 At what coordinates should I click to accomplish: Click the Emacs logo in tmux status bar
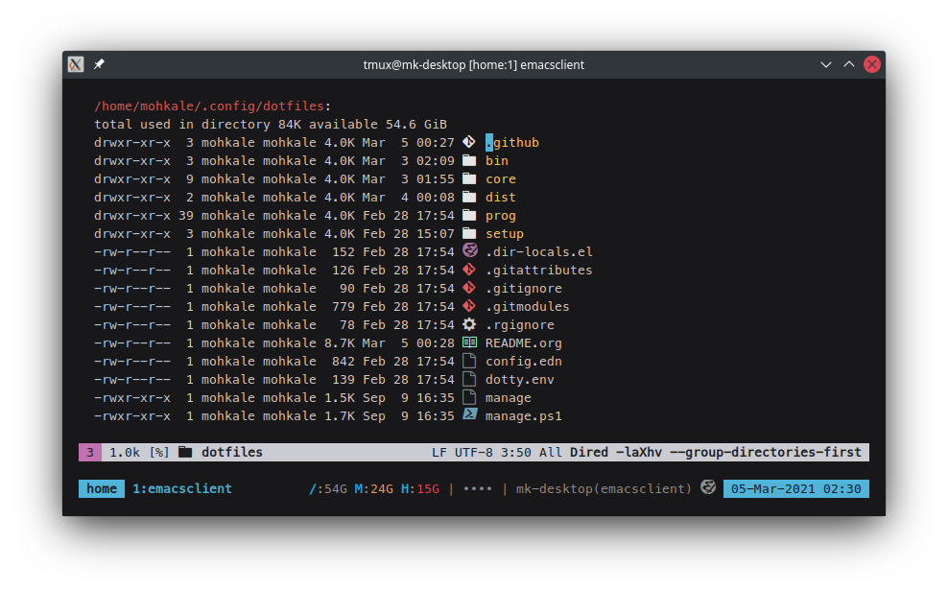708,488
